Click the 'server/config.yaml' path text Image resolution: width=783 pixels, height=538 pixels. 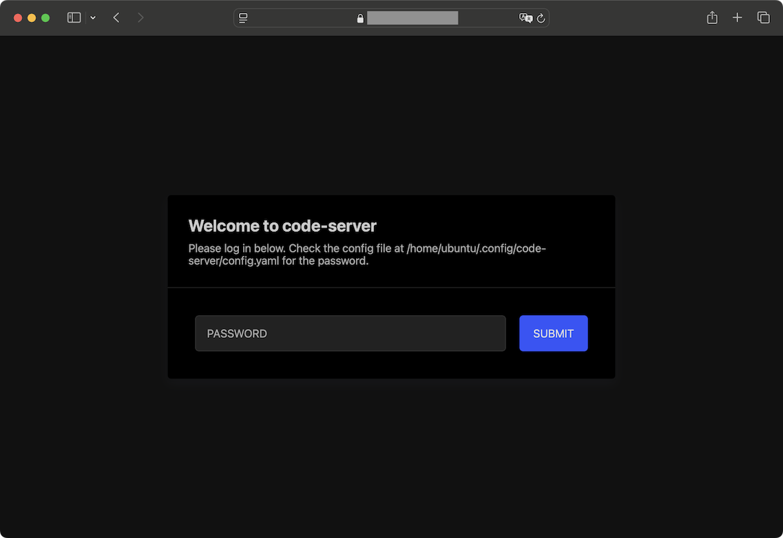tap(233, 261)
